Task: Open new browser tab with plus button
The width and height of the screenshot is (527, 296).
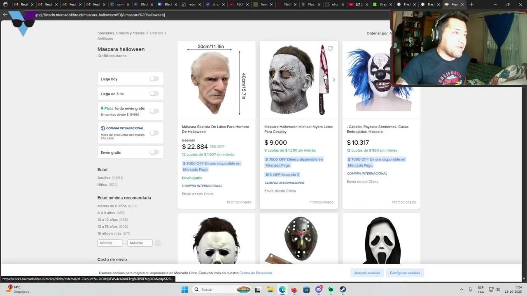Action: pyautogui.click(x=471, y=5)
